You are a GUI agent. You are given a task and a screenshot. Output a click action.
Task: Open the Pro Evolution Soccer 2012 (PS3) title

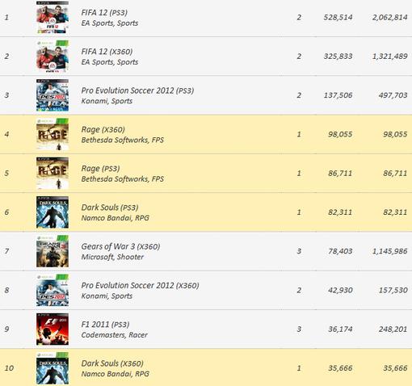click(x=137, y=90)
